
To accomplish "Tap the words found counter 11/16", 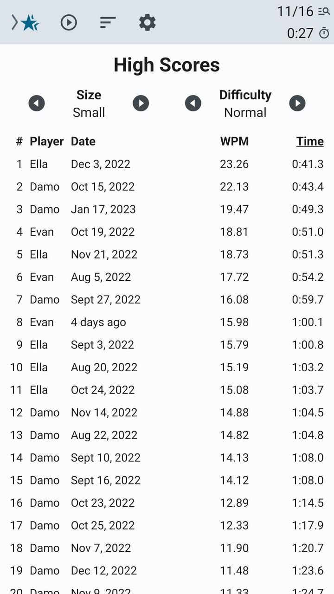I will coord(295,12).
